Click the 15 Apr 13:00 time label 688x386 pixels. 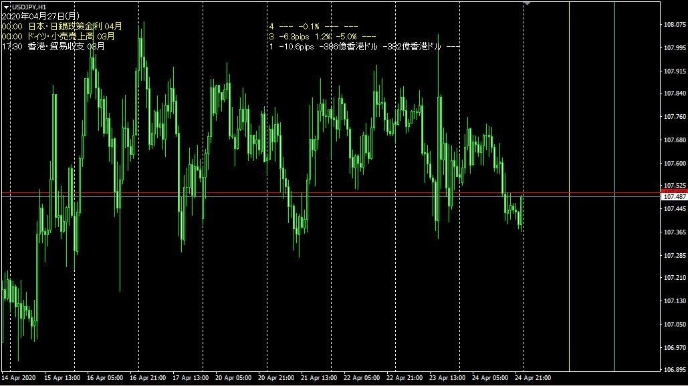(x=62, y=378)
